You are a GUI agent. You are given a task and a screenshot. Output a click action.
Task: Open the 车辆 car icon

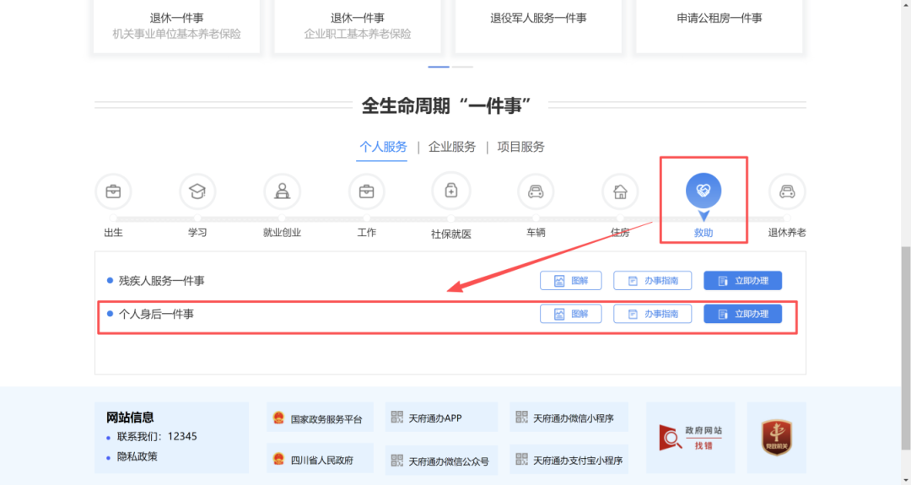tap(536, 191)
